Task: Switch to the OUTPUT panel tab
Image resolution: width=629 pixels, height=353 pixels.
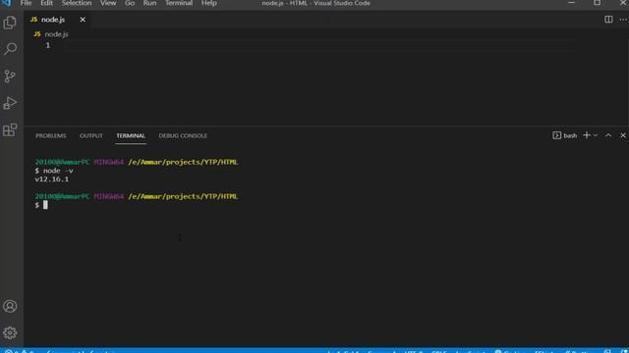Action: pyautogui.click(x=91, y=135)
